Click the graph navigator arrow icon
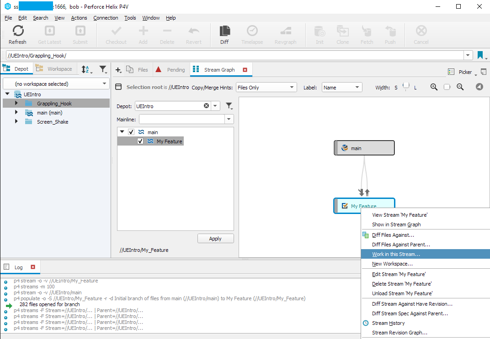490x339 pixels. click(479, 87)
